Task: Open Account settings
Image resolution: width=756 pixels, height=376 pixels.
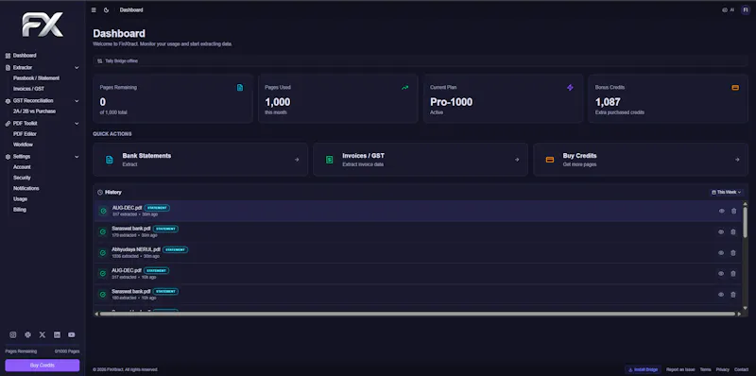Action: (22, 167)
